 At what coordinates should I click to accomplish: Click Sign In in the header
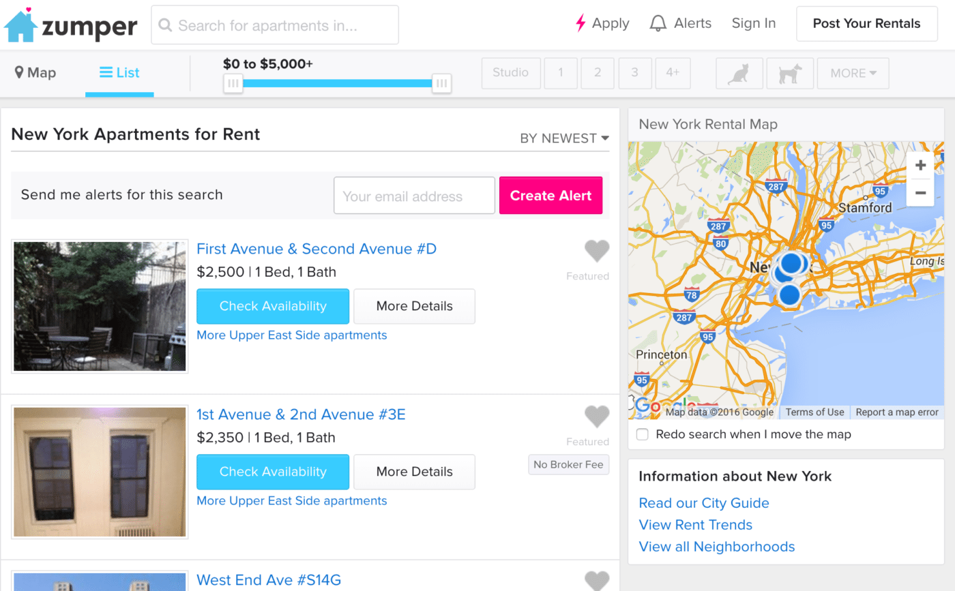click(x=753, y=22)
